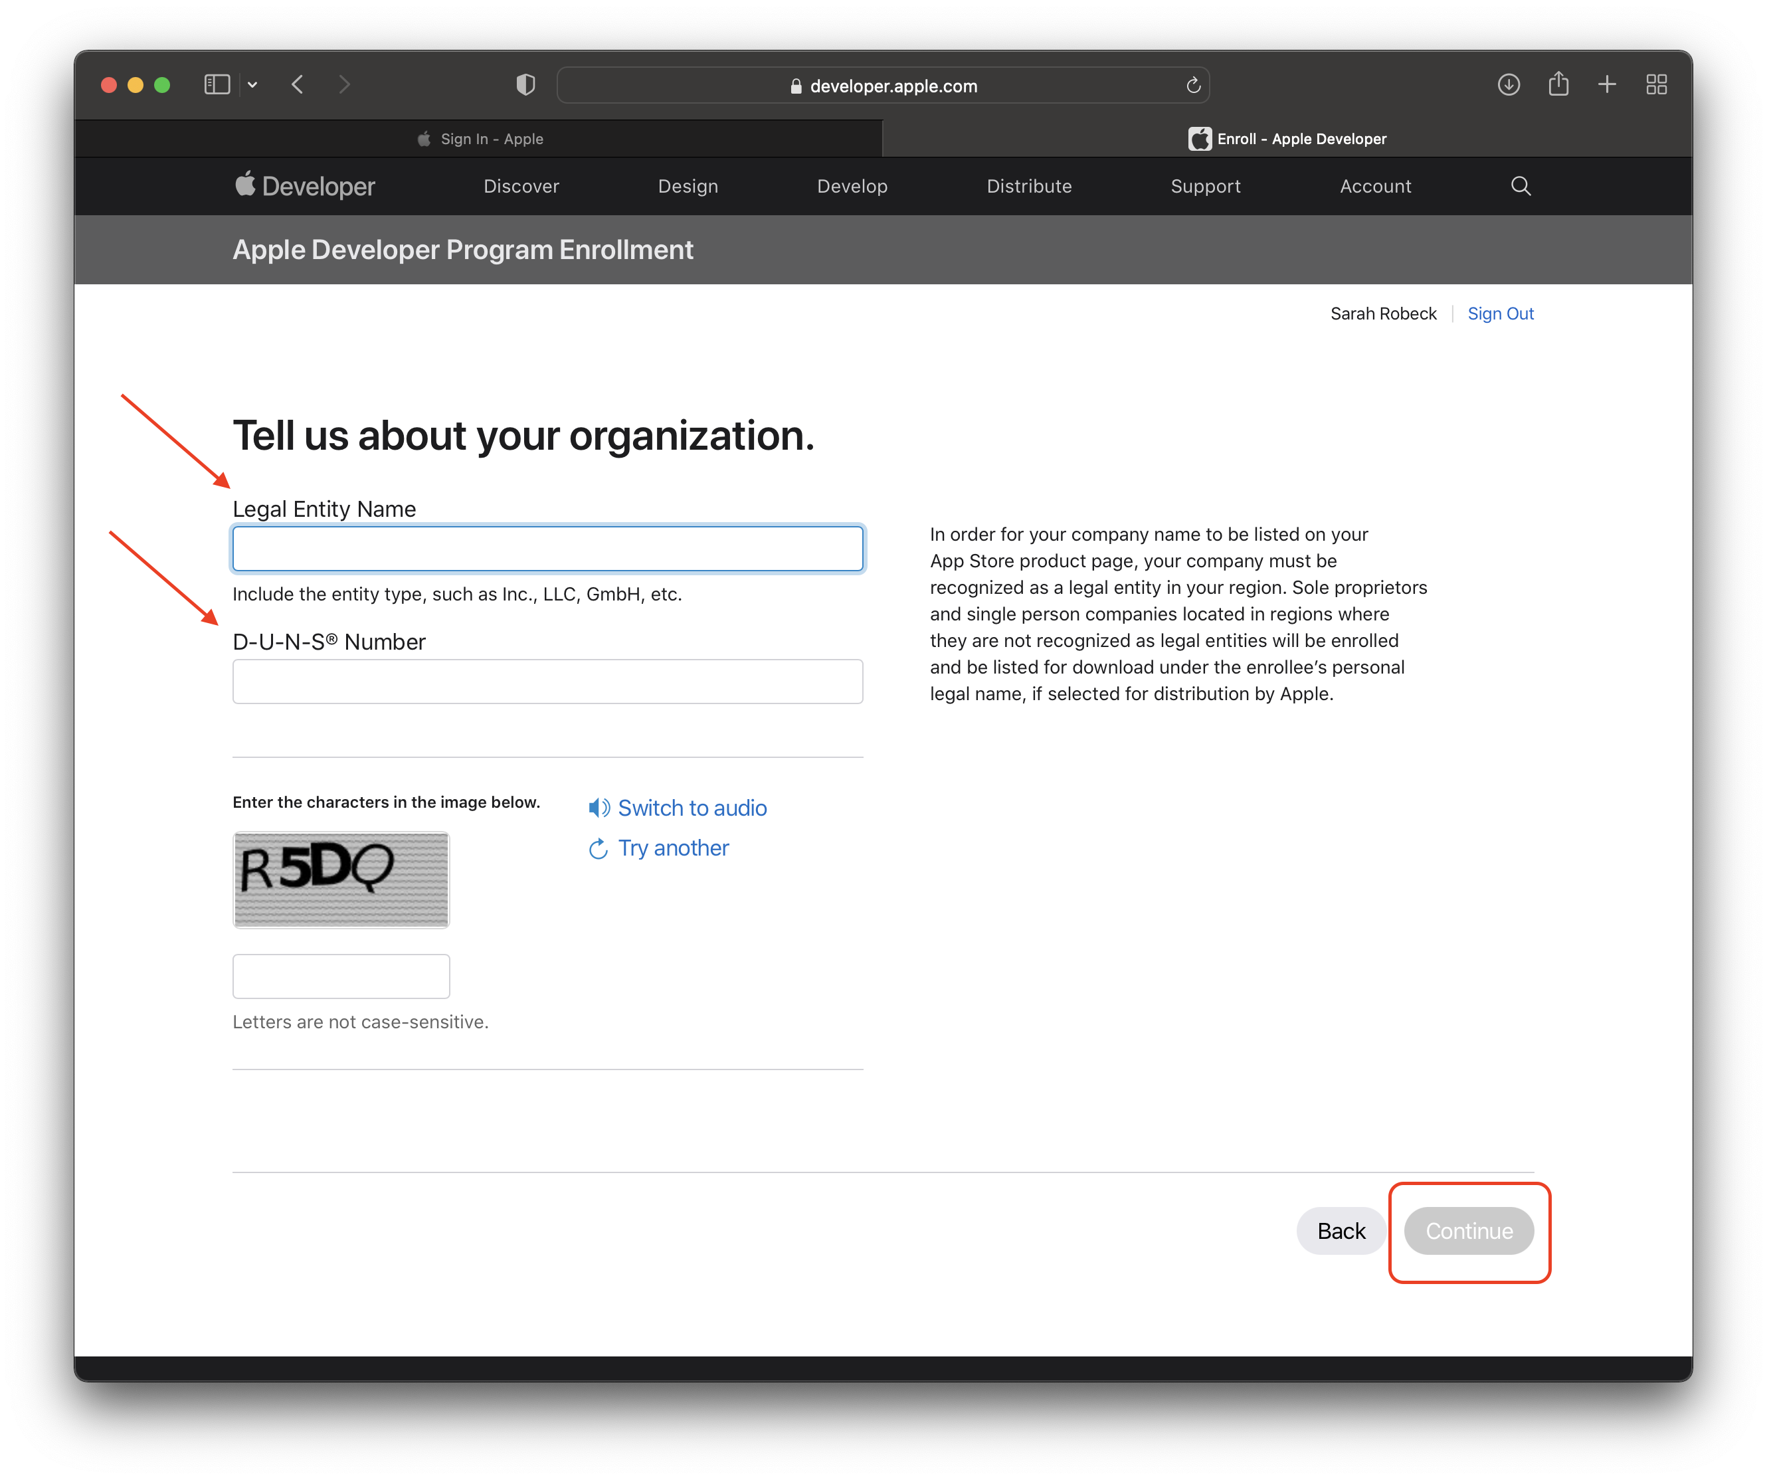Focus the captcha characters input field
This screenshot has height=1480, width=1767.
(x=341, y=976)
